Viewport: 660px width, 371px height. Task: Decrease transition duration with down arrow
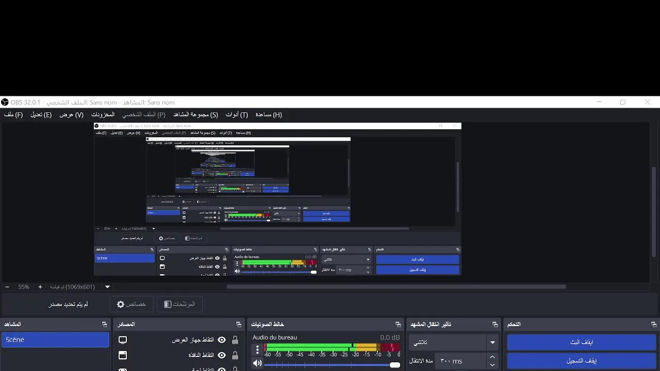pyautogui.click(x=492, y=365)
